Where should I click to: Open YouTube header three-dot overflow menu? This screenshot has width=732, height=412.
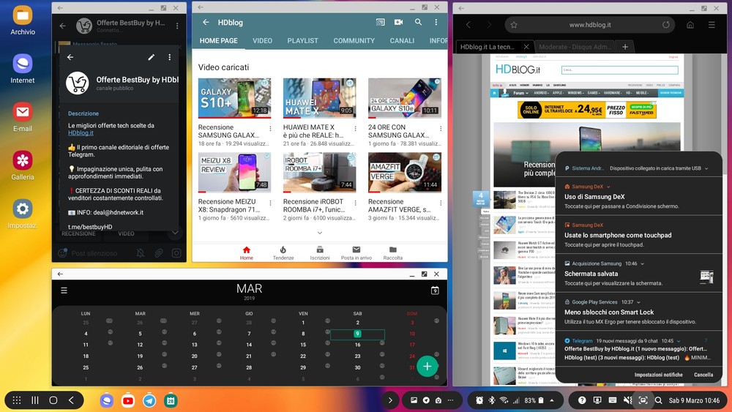coord(436,22)
